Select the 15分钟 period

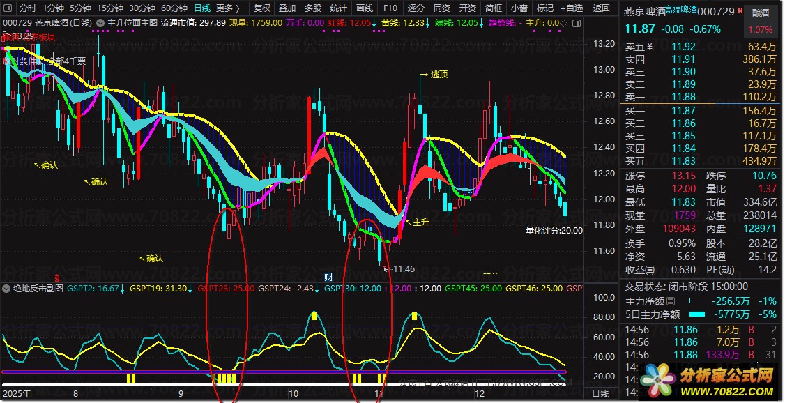coord(110,8)
